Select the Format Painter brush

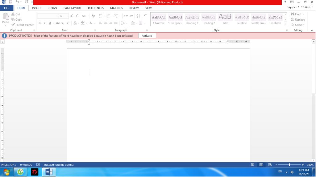(x=22, y=25)
